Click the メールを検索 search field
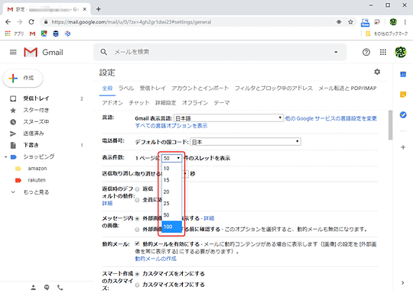413x293 pixels. [221, 52]
